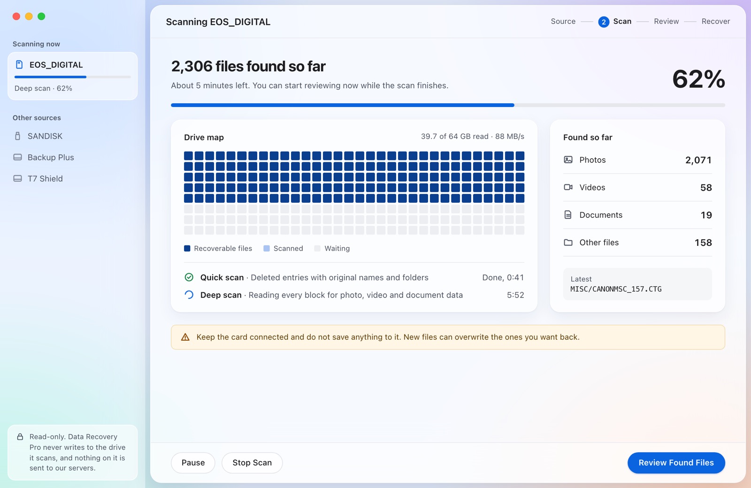Click the Other files folder icon
The height and width of the screenshot is (488, 751).
(568, 243)
